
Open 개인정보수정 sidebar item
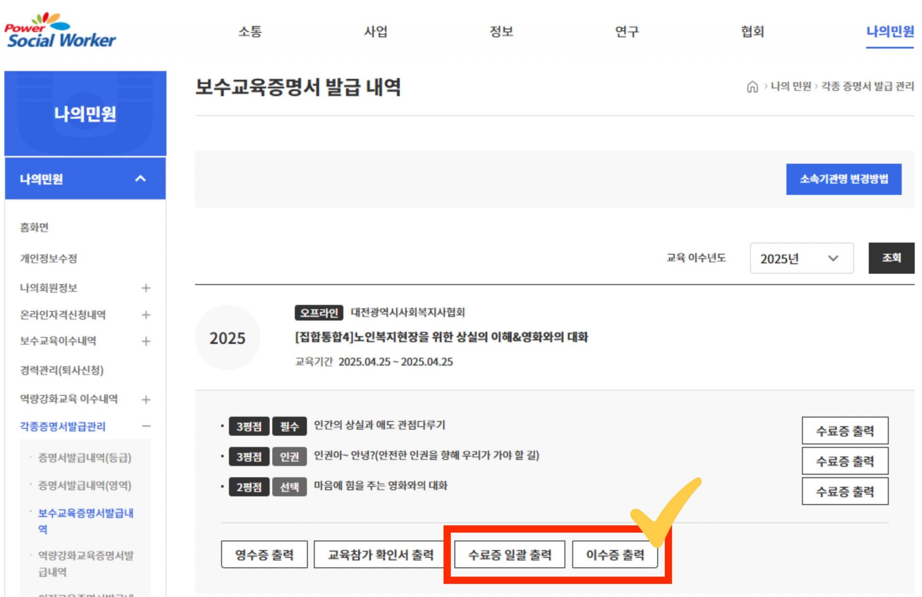pos(48,258)
